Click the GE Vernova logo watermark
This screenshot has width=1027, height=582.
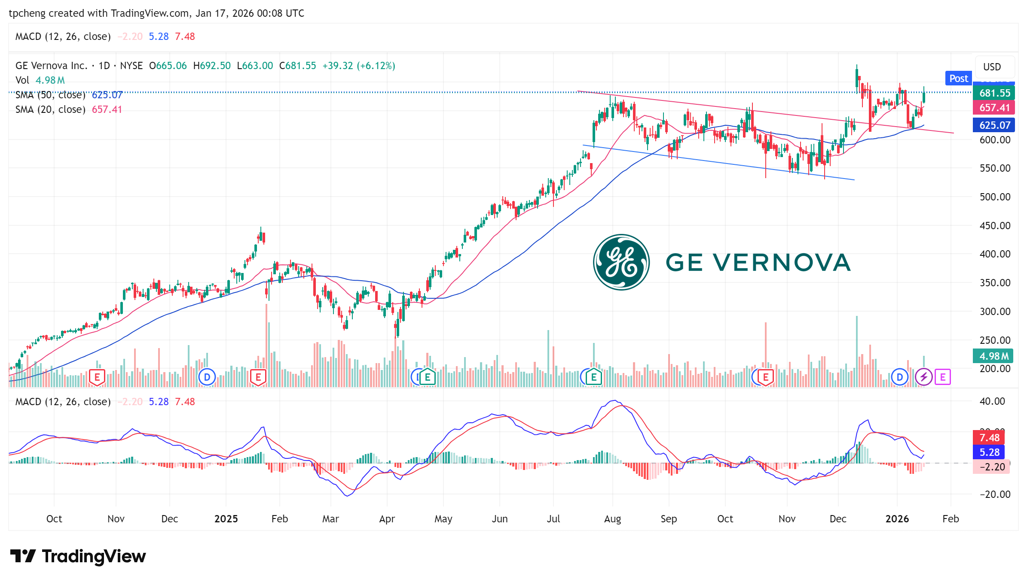(722, 262)
